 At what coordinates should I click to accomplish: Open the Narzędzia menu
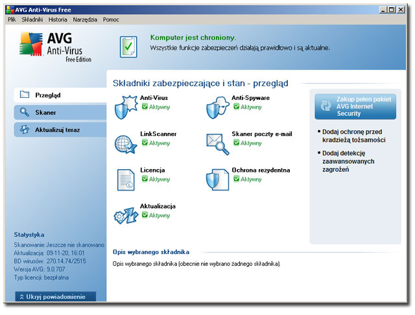click(x=85, y=19)
